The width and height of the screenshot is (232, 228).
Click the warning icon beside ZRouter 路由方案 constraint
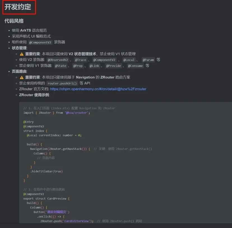[22, 77]
